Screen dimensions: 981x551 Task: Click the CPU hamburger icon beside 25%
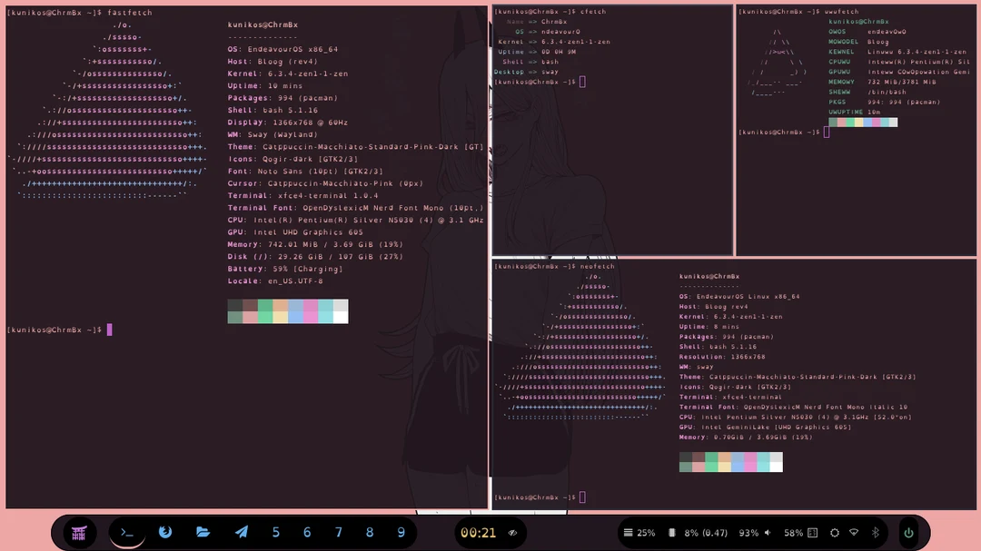pyautogui.click(x=629, y=533)
